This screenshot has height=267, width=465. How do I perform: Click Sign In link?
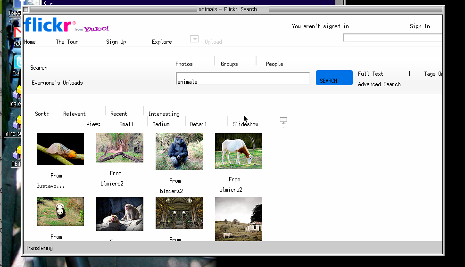420,26
